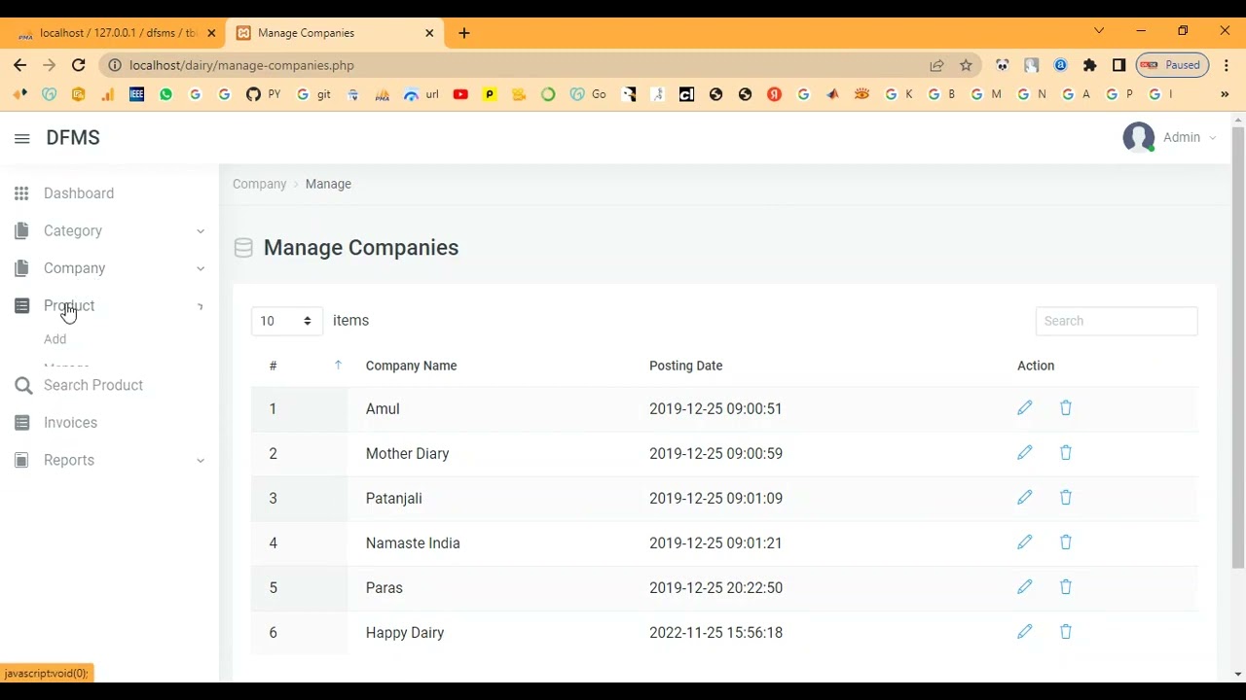
Task: Delete the Paras company
Action: click(1065, 587)
